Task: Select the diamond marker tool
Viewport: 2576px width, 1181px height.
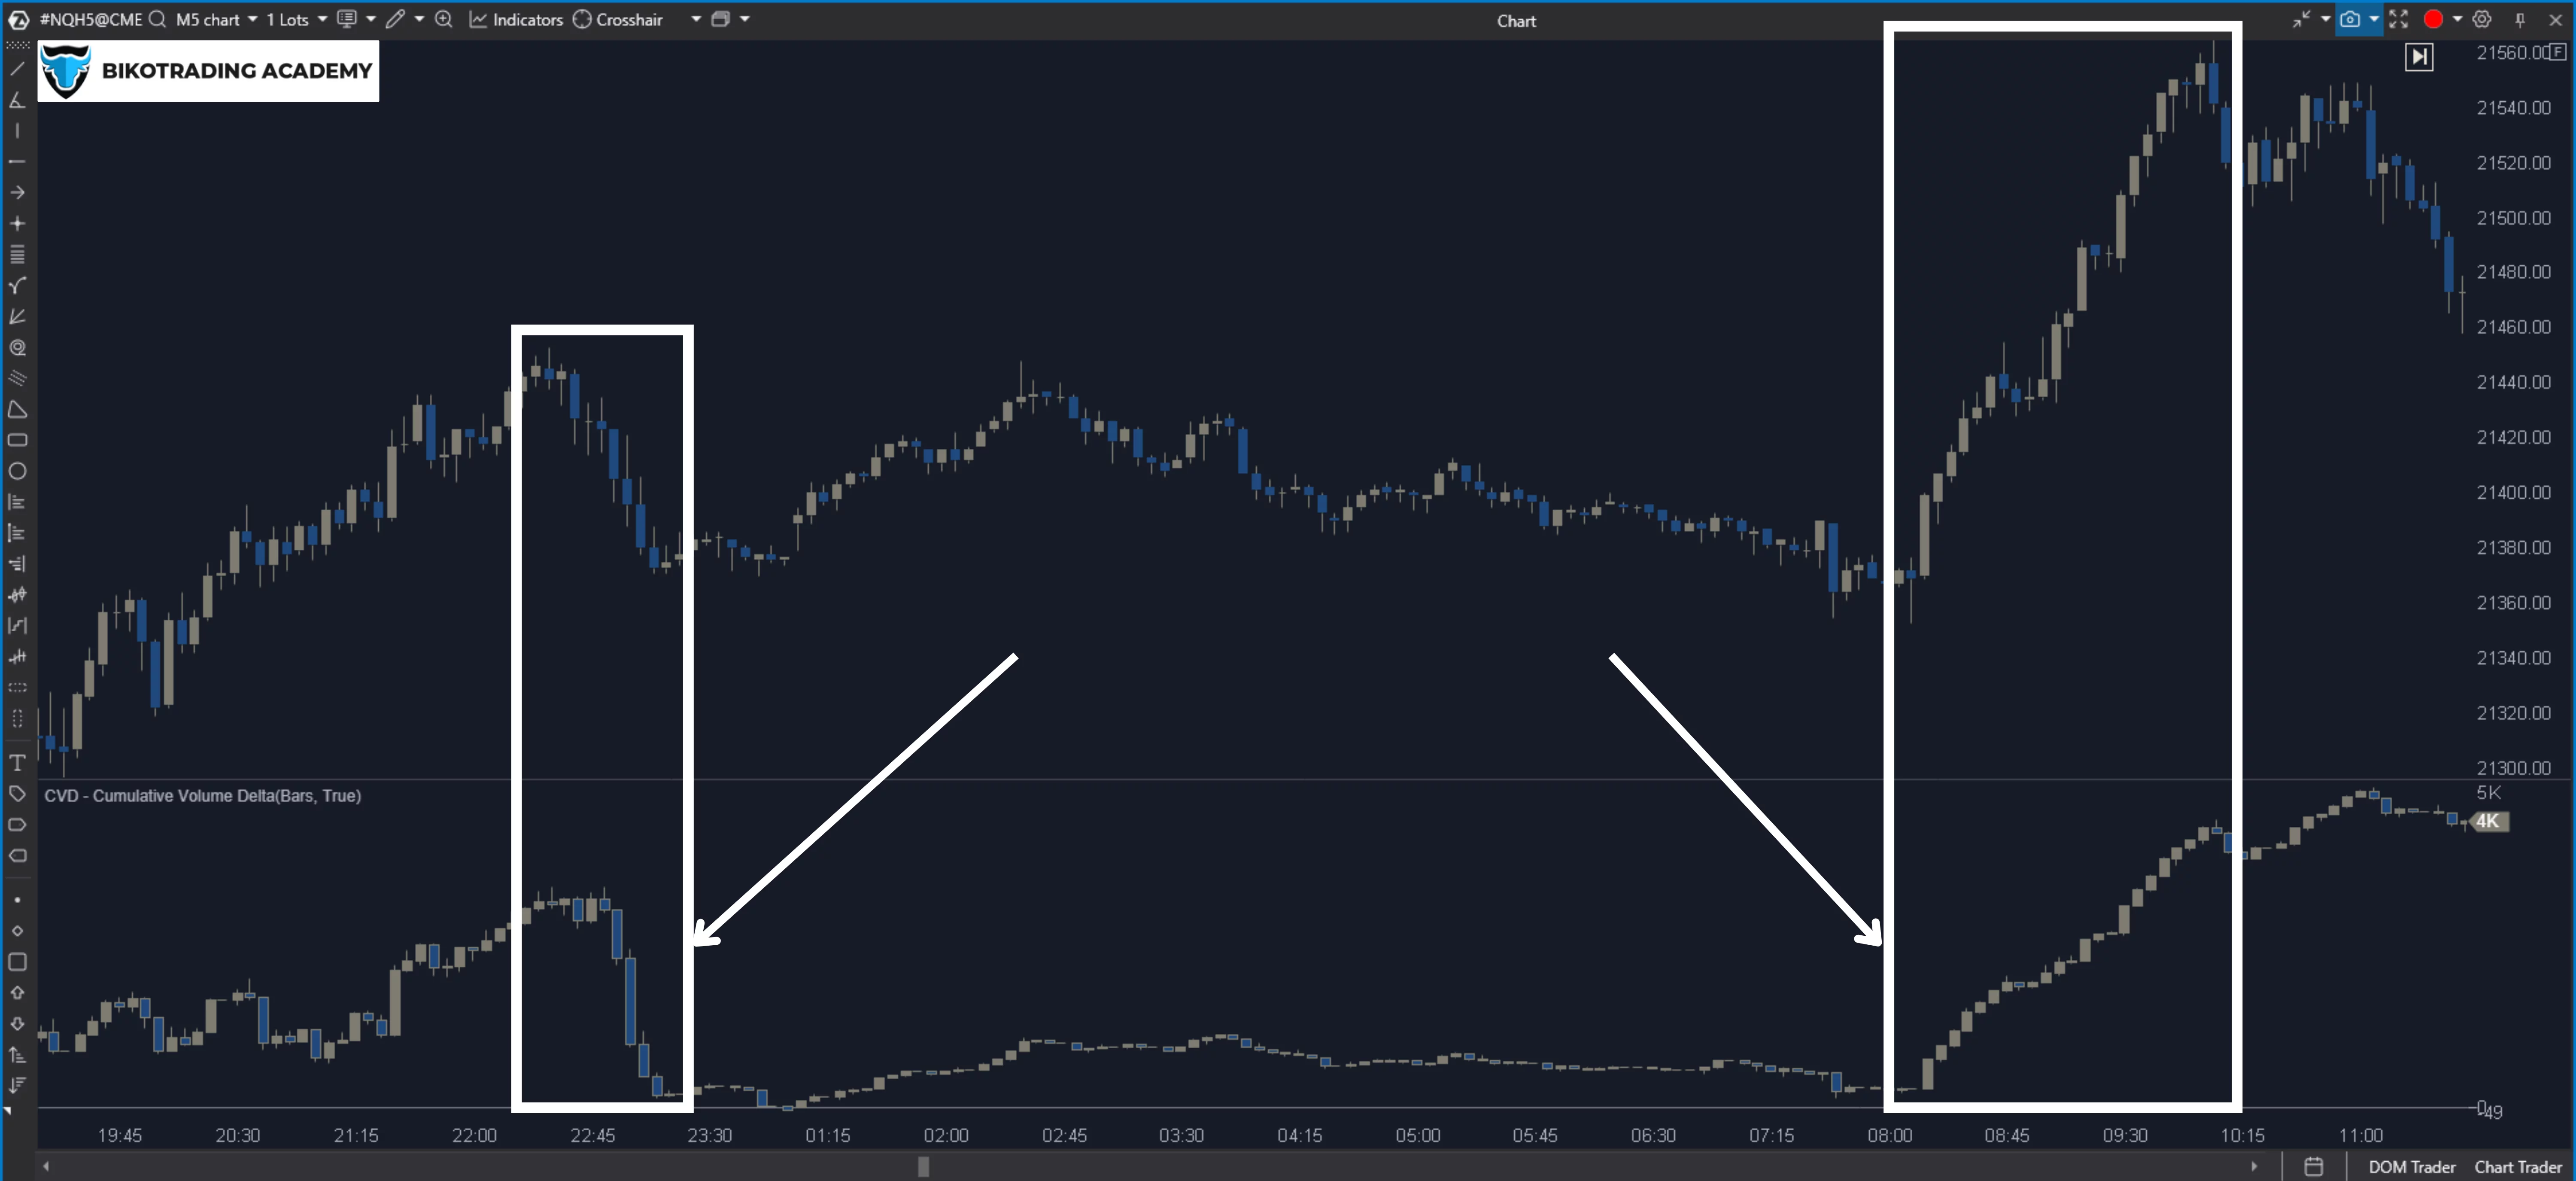Action: click(17, 931)
